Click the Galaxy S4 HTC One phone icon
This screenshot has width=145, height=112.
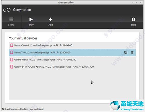[x=12, y=67]
